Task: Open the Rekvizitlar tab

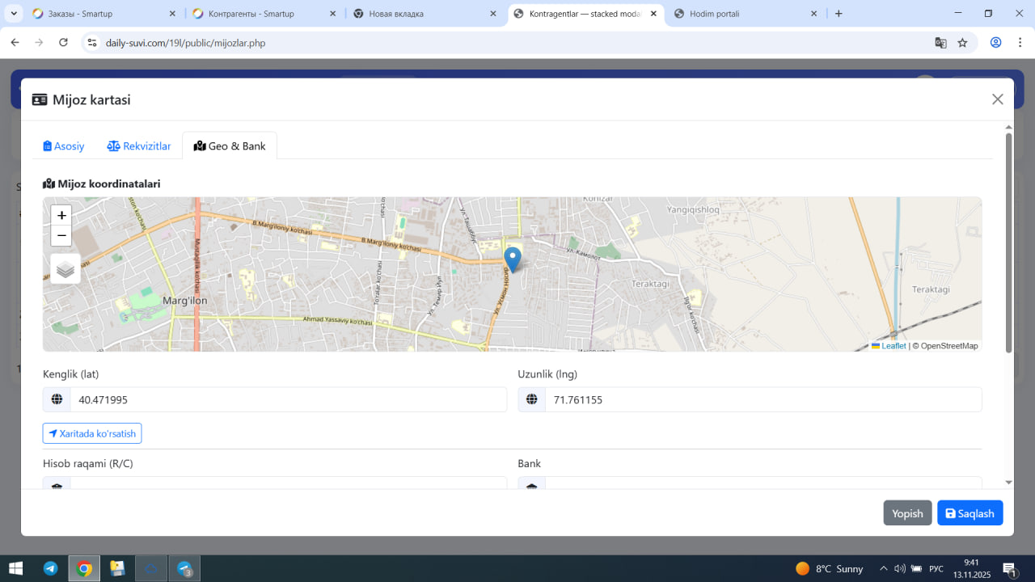Action: [x=139, y=146]
